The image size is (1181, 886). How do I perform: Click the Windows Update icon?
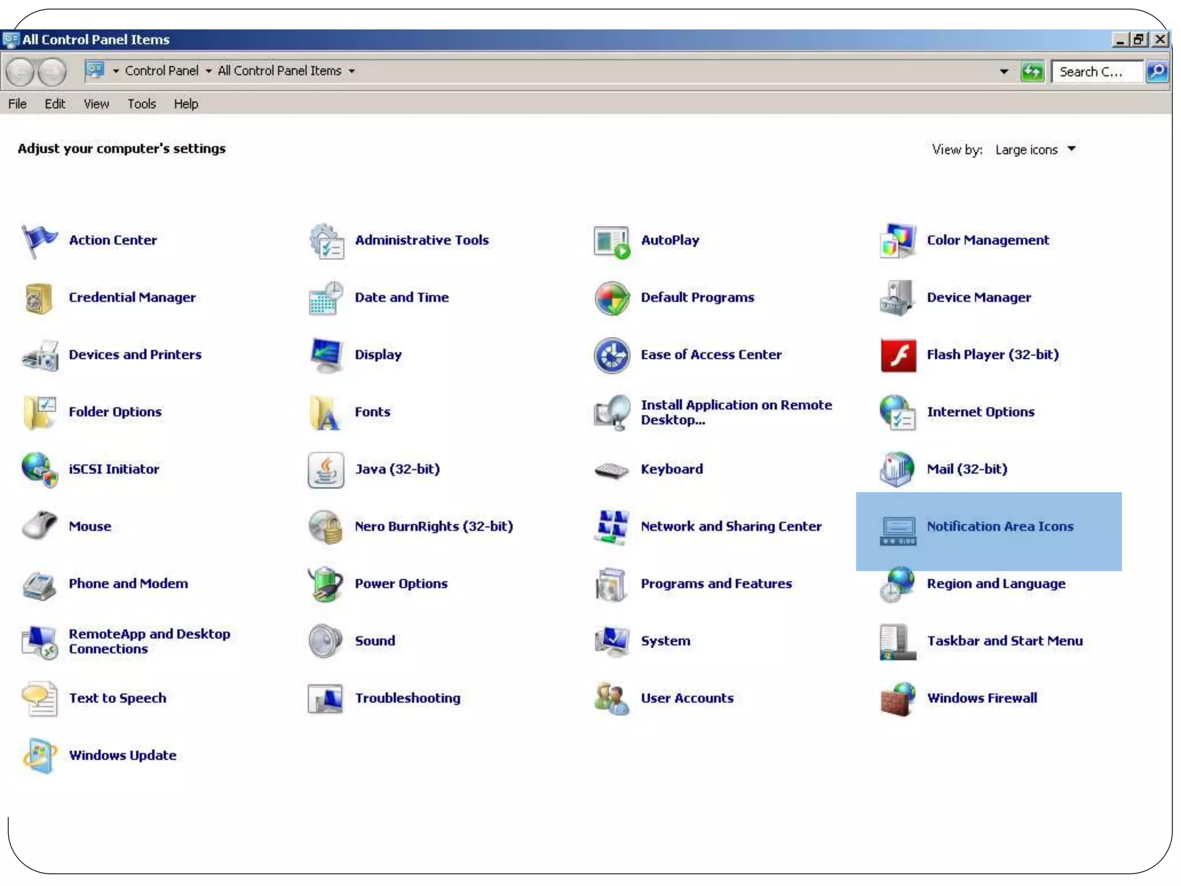point(39,756)
